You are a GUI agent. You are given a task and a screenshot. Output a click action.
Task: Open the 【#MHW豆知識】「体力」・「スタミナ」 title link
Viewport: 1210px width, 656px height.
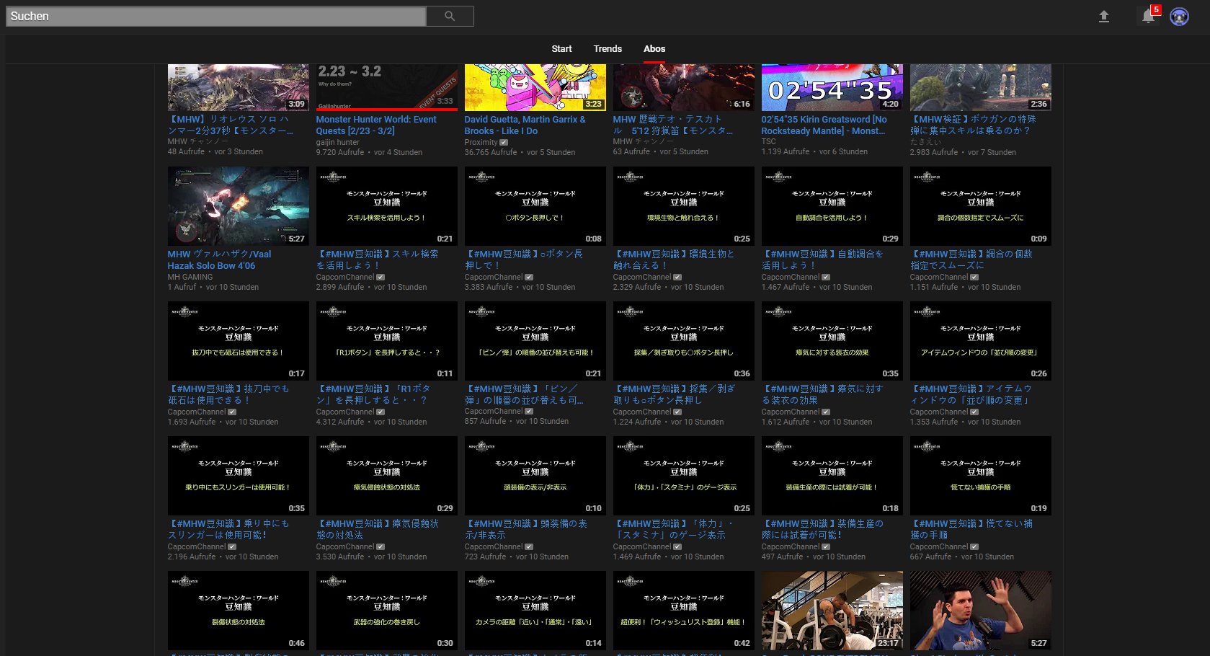[673, 529]
